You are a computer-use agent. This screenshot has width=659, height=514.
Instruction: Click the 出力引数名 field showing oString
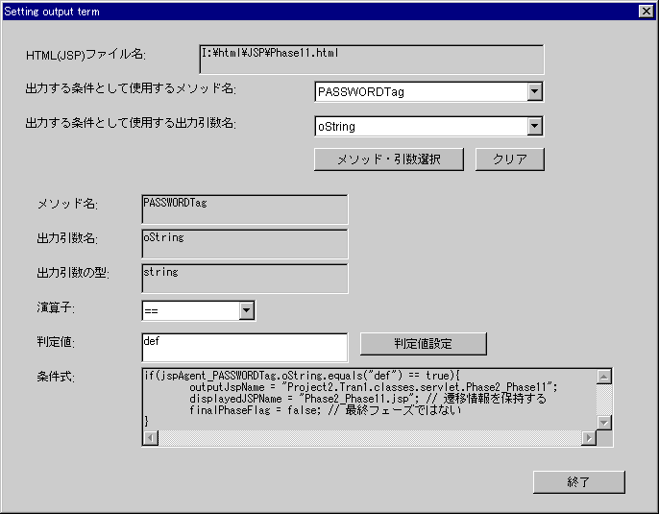point(245,244)
